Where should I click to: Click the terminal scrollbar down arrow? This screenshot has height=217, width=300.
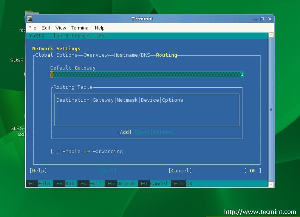271,184
